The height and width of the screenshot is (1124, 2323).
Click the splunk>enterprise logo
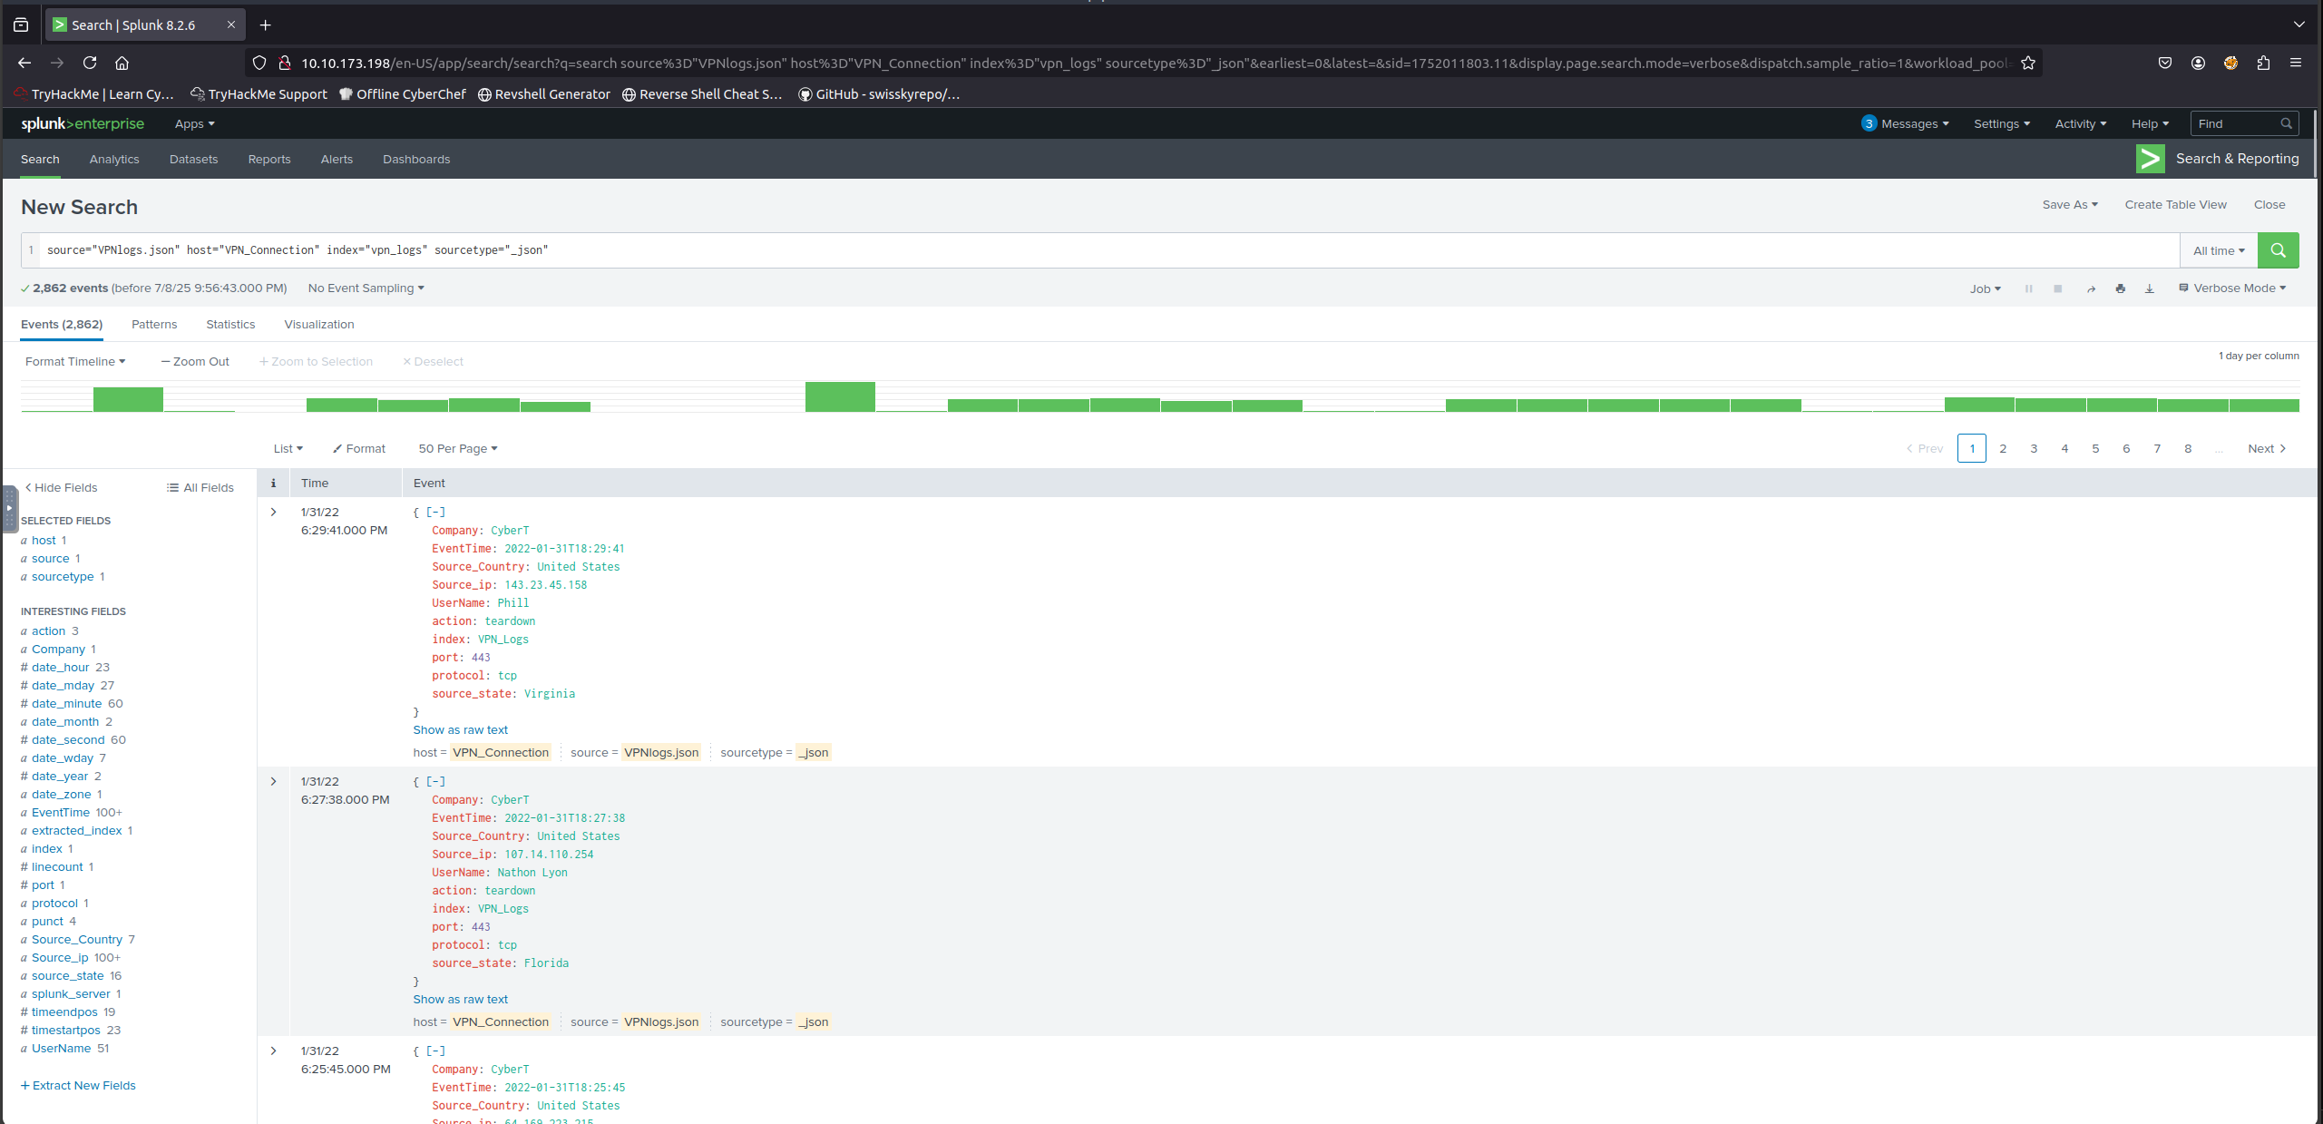point(83,123)
